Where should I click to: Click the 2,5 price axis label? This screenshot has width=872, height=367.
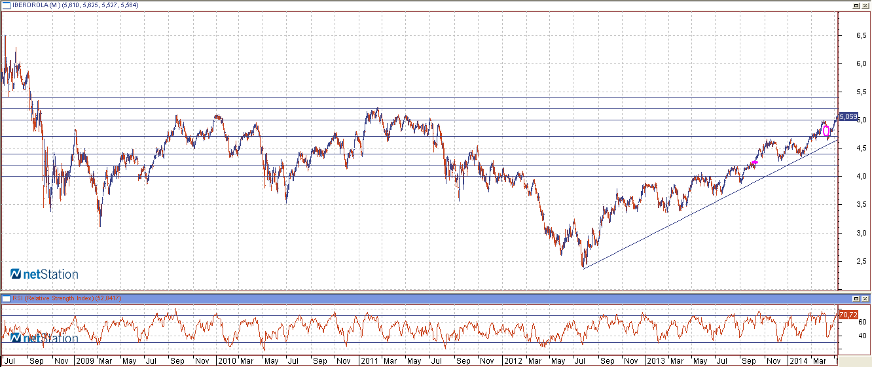pyautogui.click(x=862, y=261)
